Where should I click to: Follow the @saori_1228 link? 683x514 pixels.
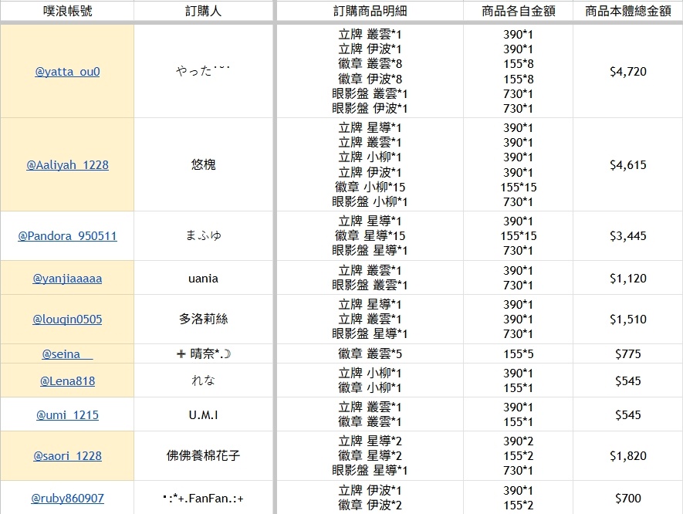[x=67, y=456]
